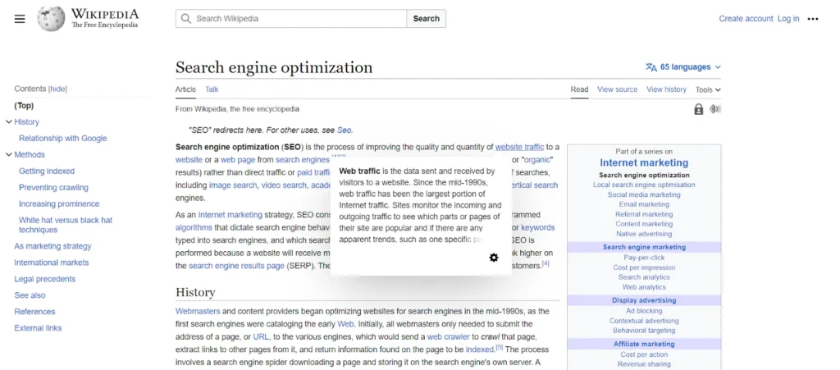Open Referral marketing sidebar link

pyautogui.click(x=644, y=214)
